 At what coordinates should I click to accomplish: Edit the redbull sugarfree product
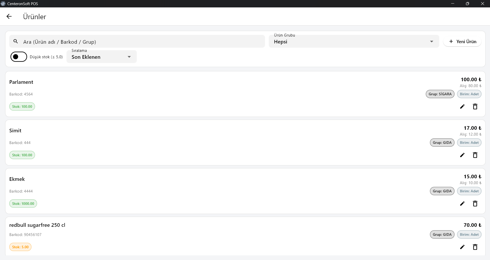[462, 247]
